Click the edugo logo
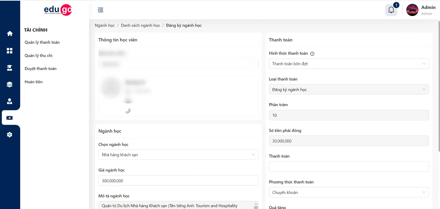The image size is (440, 209). [x=58, y=10]
